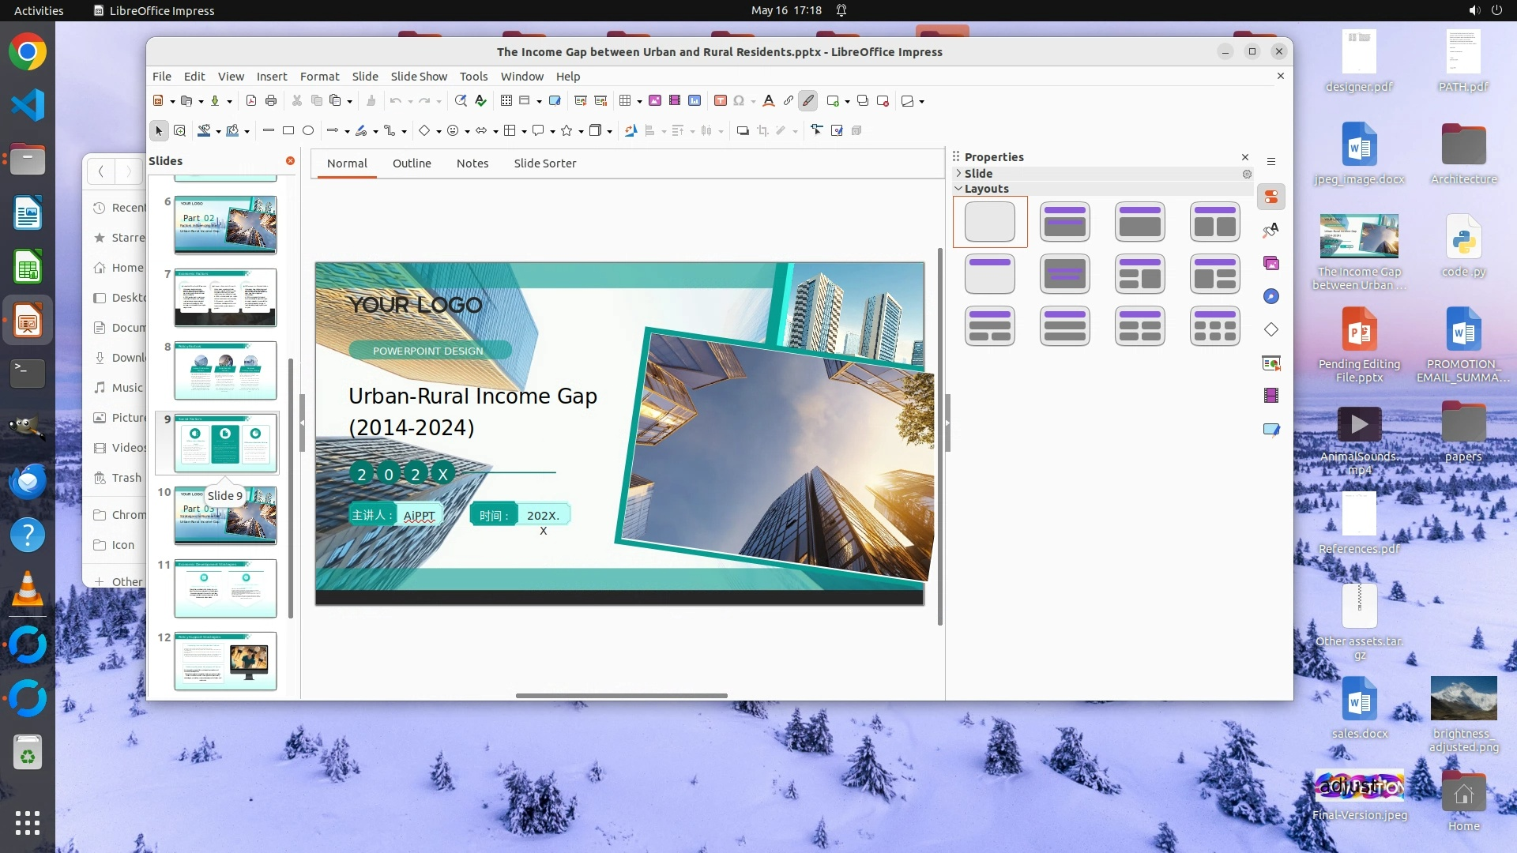Insert Image toolbar icon
Viewport: 1517px width, 853px height.
(x=655, y=101)
